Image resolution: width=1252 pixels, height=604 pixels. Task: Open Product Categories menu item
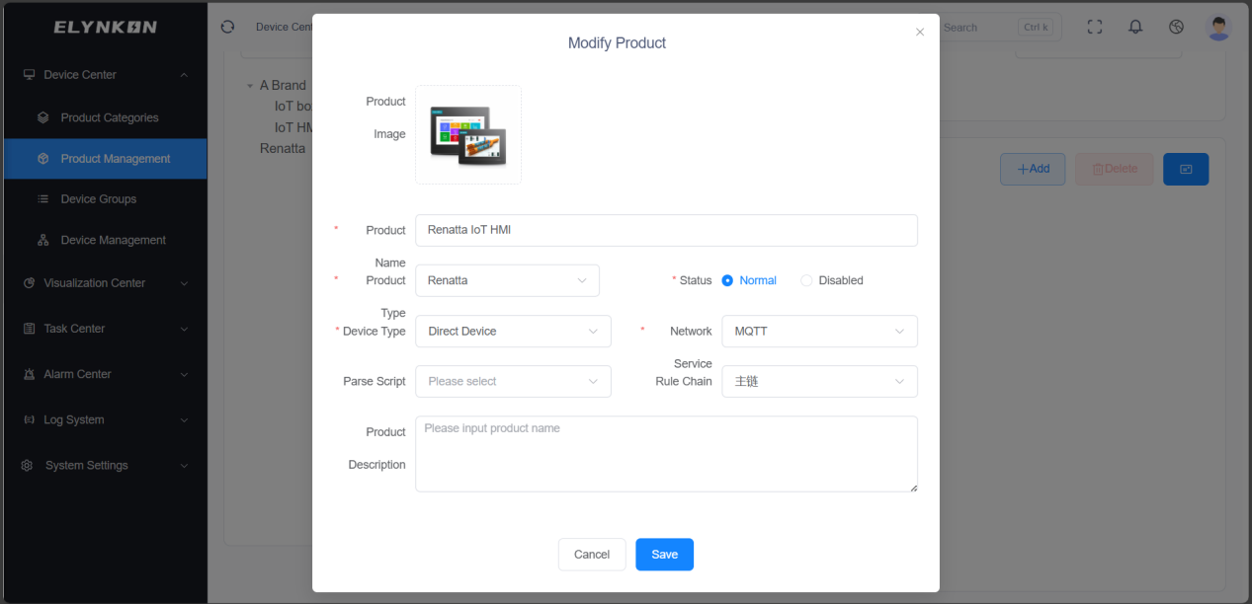[x=106, y=117]
